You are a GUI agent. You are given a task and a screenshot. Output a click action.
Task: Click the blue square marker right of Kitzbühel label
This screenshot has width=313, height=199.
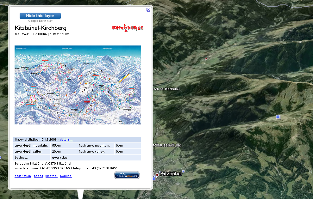tap(184, 171)
